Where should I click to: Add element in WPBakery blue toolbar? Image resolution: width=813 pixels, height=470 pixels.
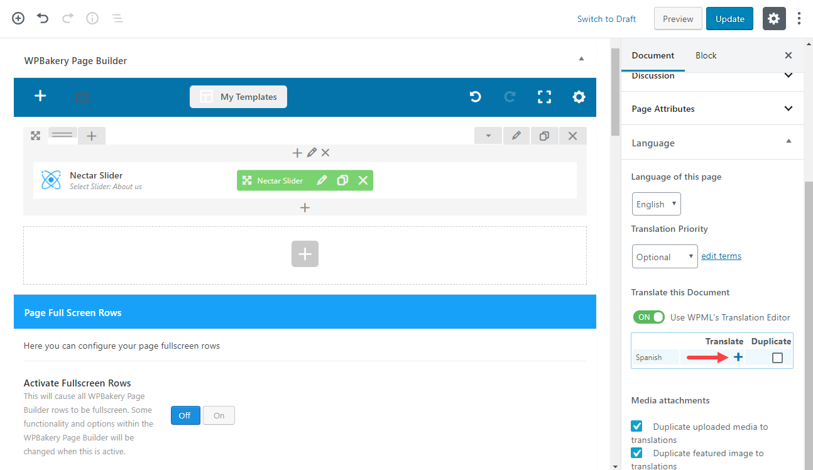coord(40,96)
